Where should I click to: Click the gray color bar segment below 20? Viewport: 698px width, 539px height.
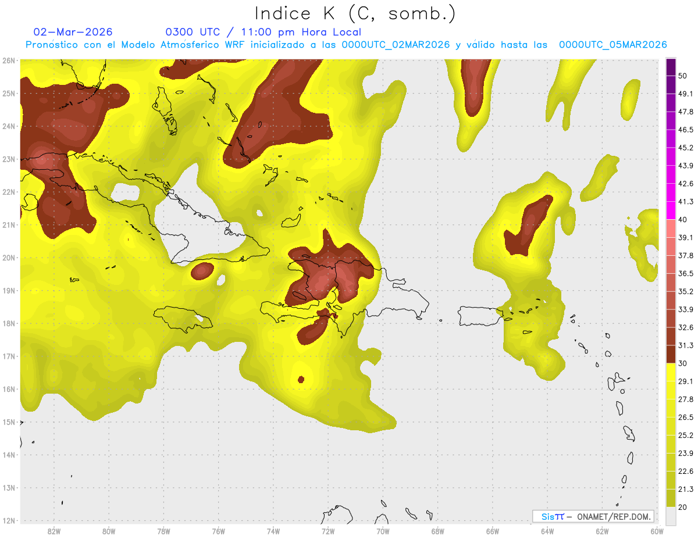tap(671, 516)
